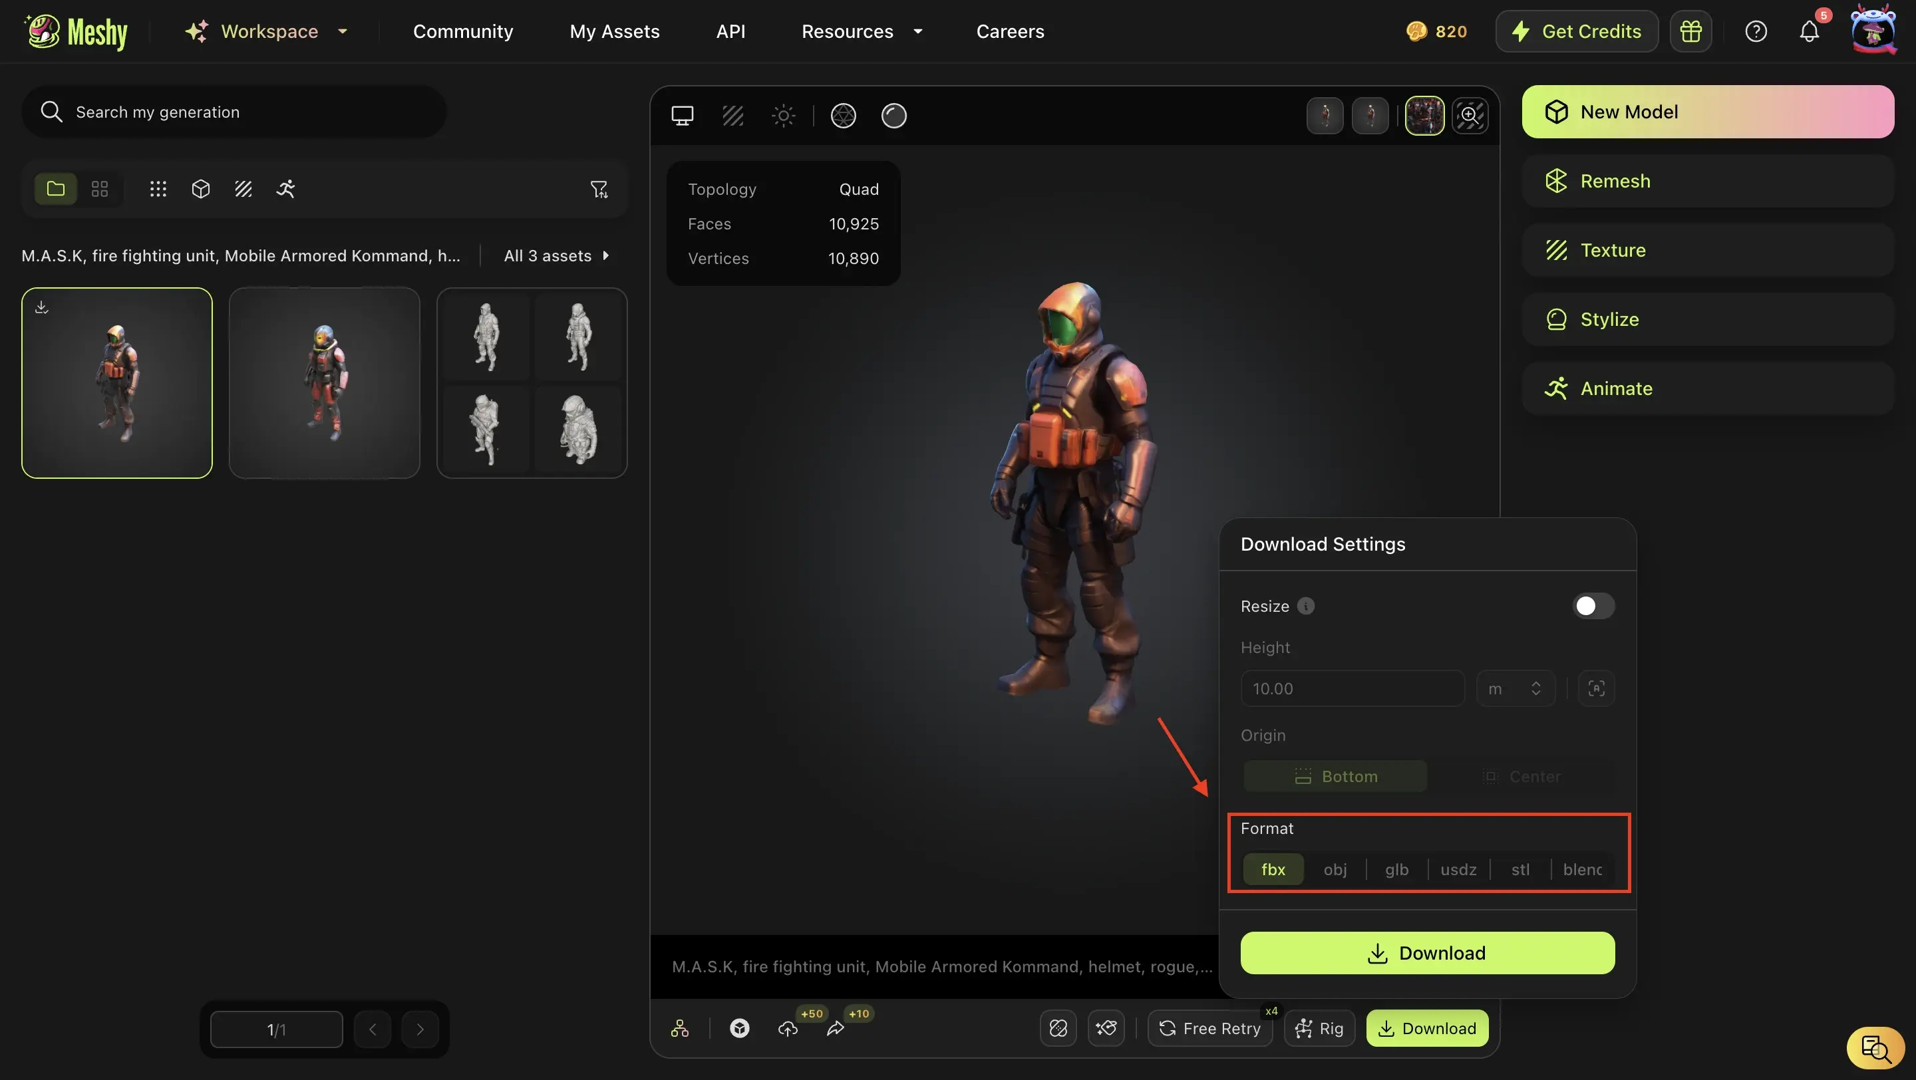Go to My Assets page
This screenshot has height=1080, width=1916.
(x=614, y=31)
